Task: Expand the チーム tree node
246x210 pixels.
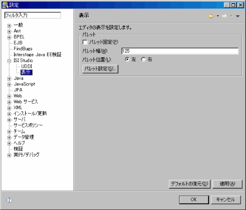Action: point(9,132)
